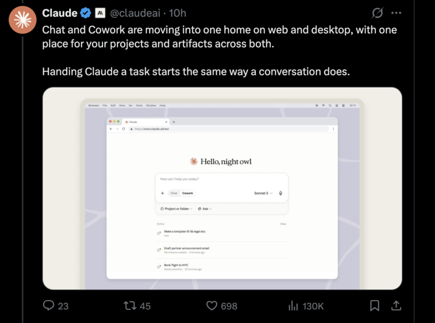Screen dimensions: 435x323
Task: Open the Claude browser tab
Action: 145,122
